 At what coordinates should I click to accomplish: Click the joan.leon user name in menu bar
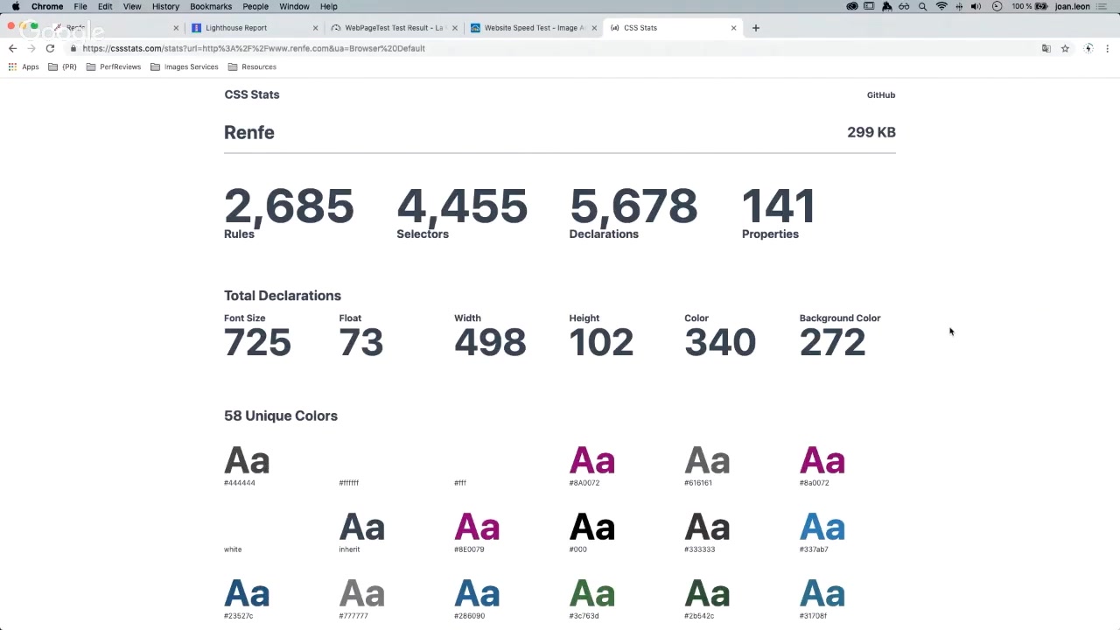coord(1073,6)
